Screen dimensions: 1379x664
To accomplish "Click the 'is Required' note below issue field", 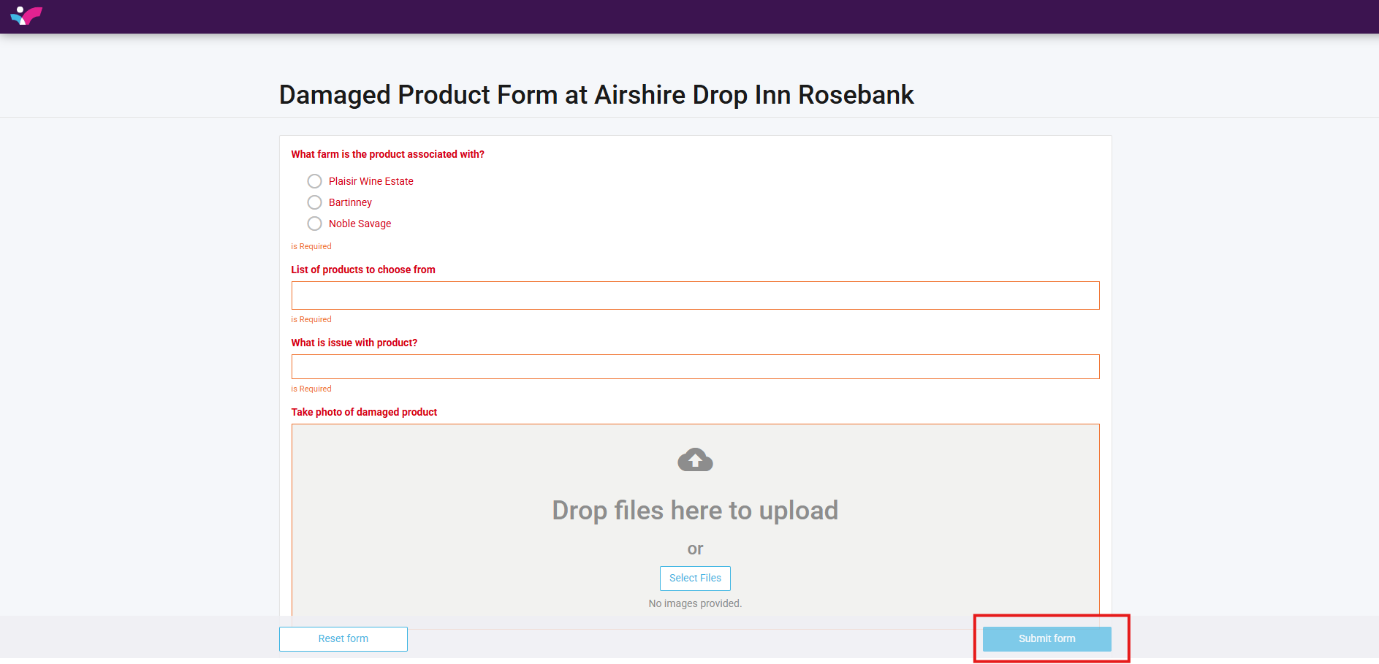I will (x=311, y=389).
